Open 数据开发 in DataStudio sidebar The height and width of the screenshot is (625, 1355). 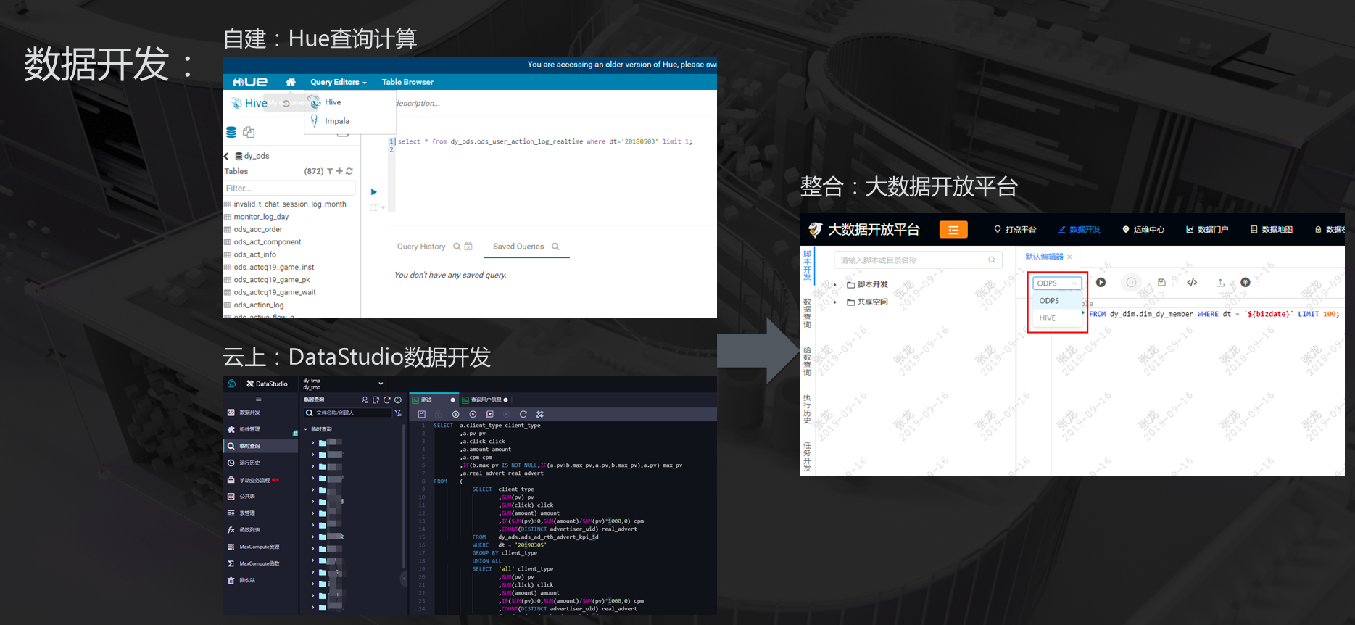click(x=249, y=413)
